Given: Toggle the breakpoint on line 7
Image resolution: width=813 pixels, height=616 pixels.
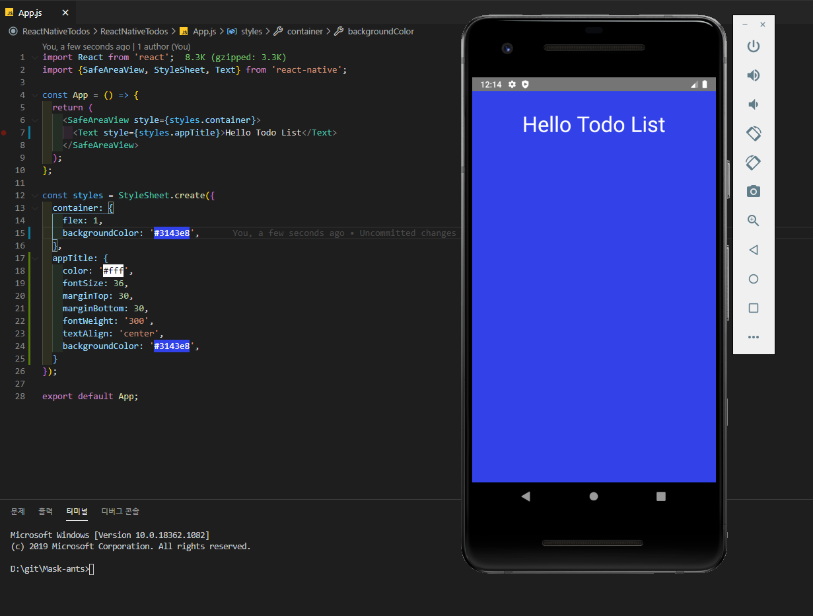Looking at the screenshot, I should (4, 132).
